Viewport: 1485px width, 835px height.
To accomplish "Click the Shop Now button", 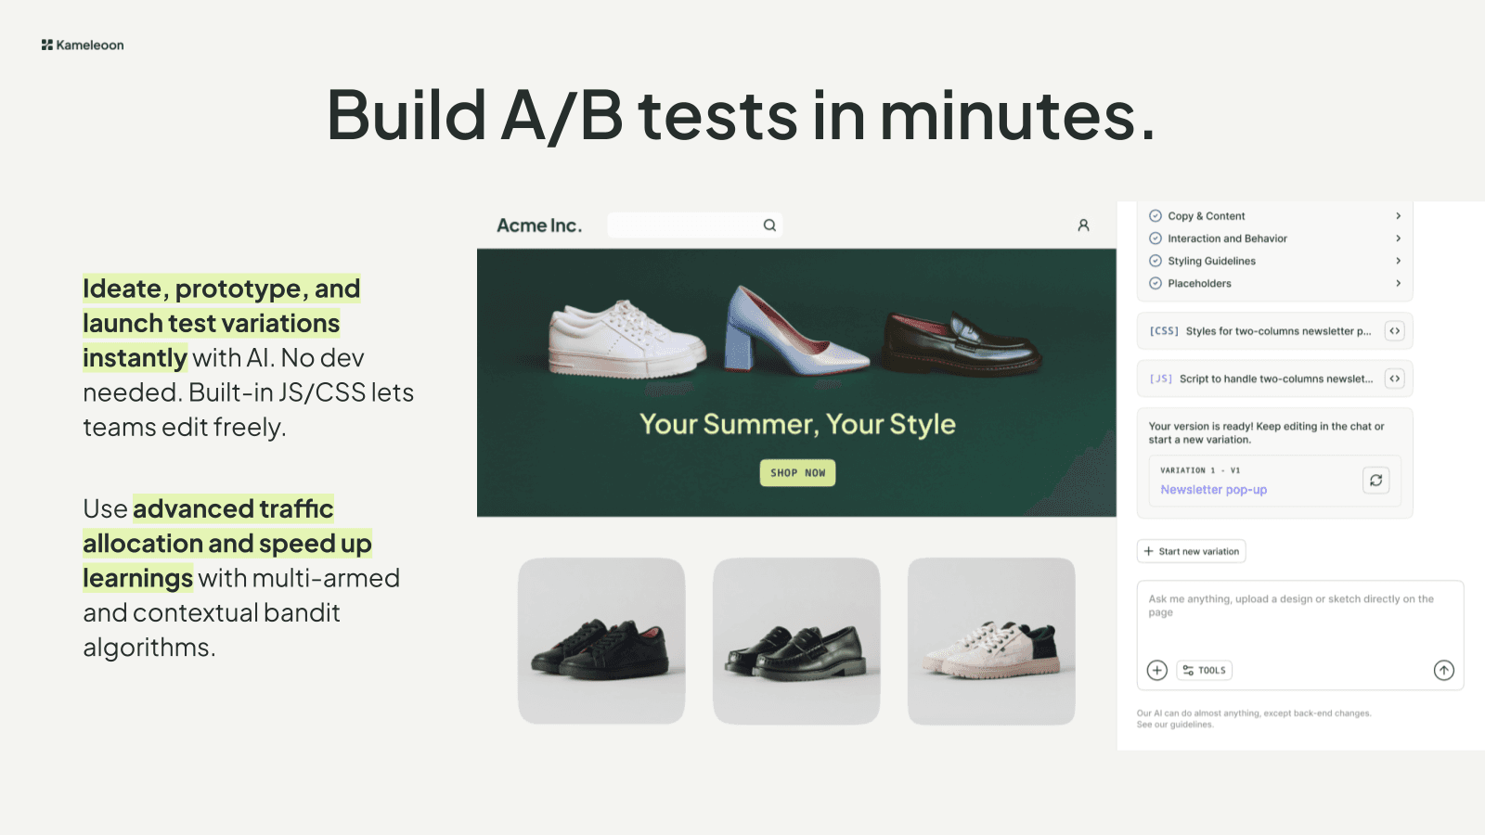I will [797, 473].
